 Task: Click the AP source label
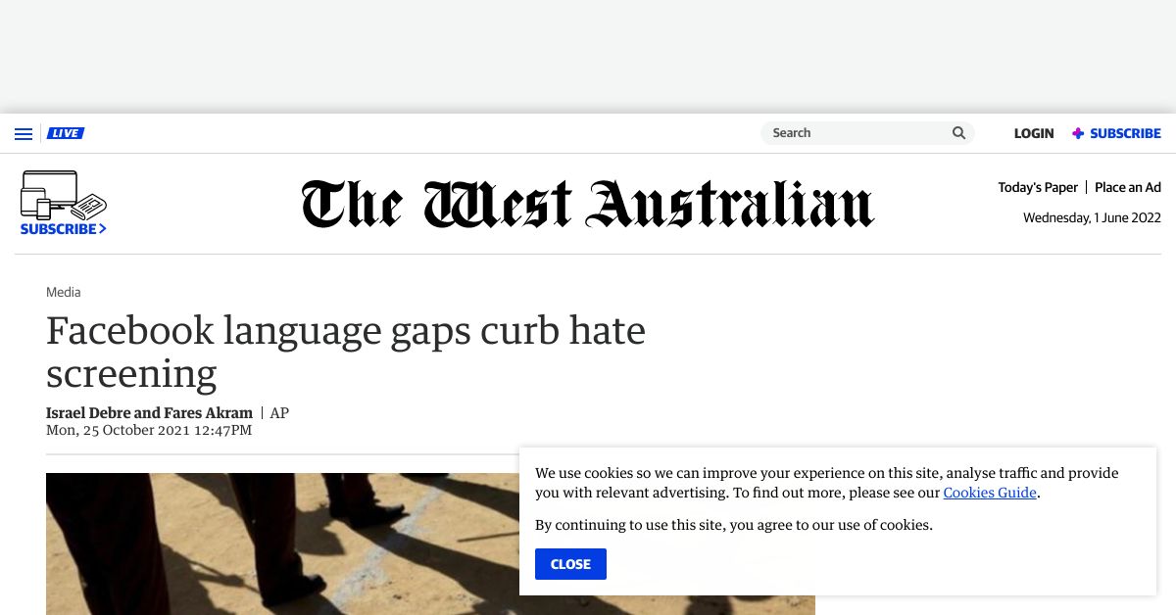[x=279, y=413]
